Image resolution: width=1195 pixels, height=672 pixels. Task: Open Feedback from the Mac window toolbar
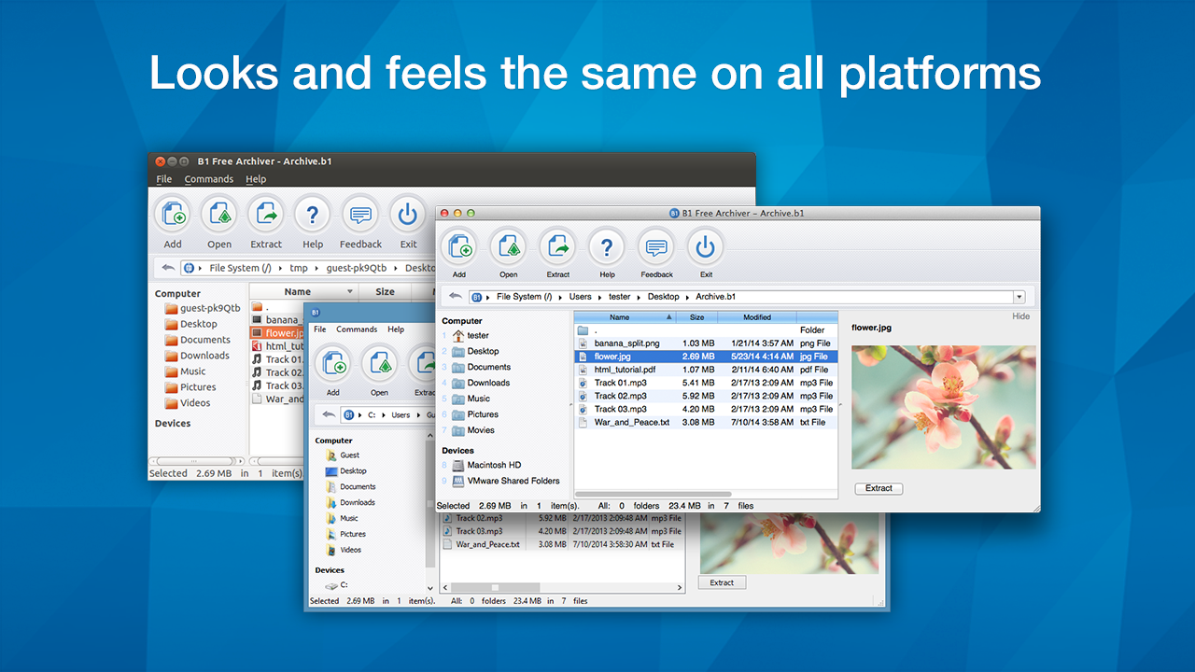pyautogui.click(x=656, y=247)
